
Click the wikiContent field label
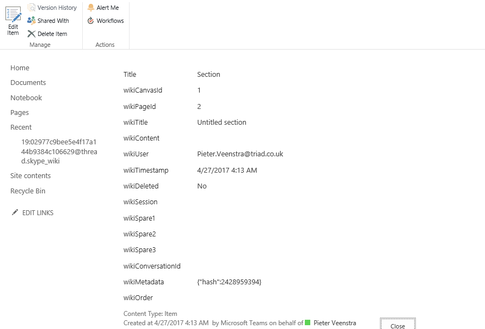pos(142,138)
